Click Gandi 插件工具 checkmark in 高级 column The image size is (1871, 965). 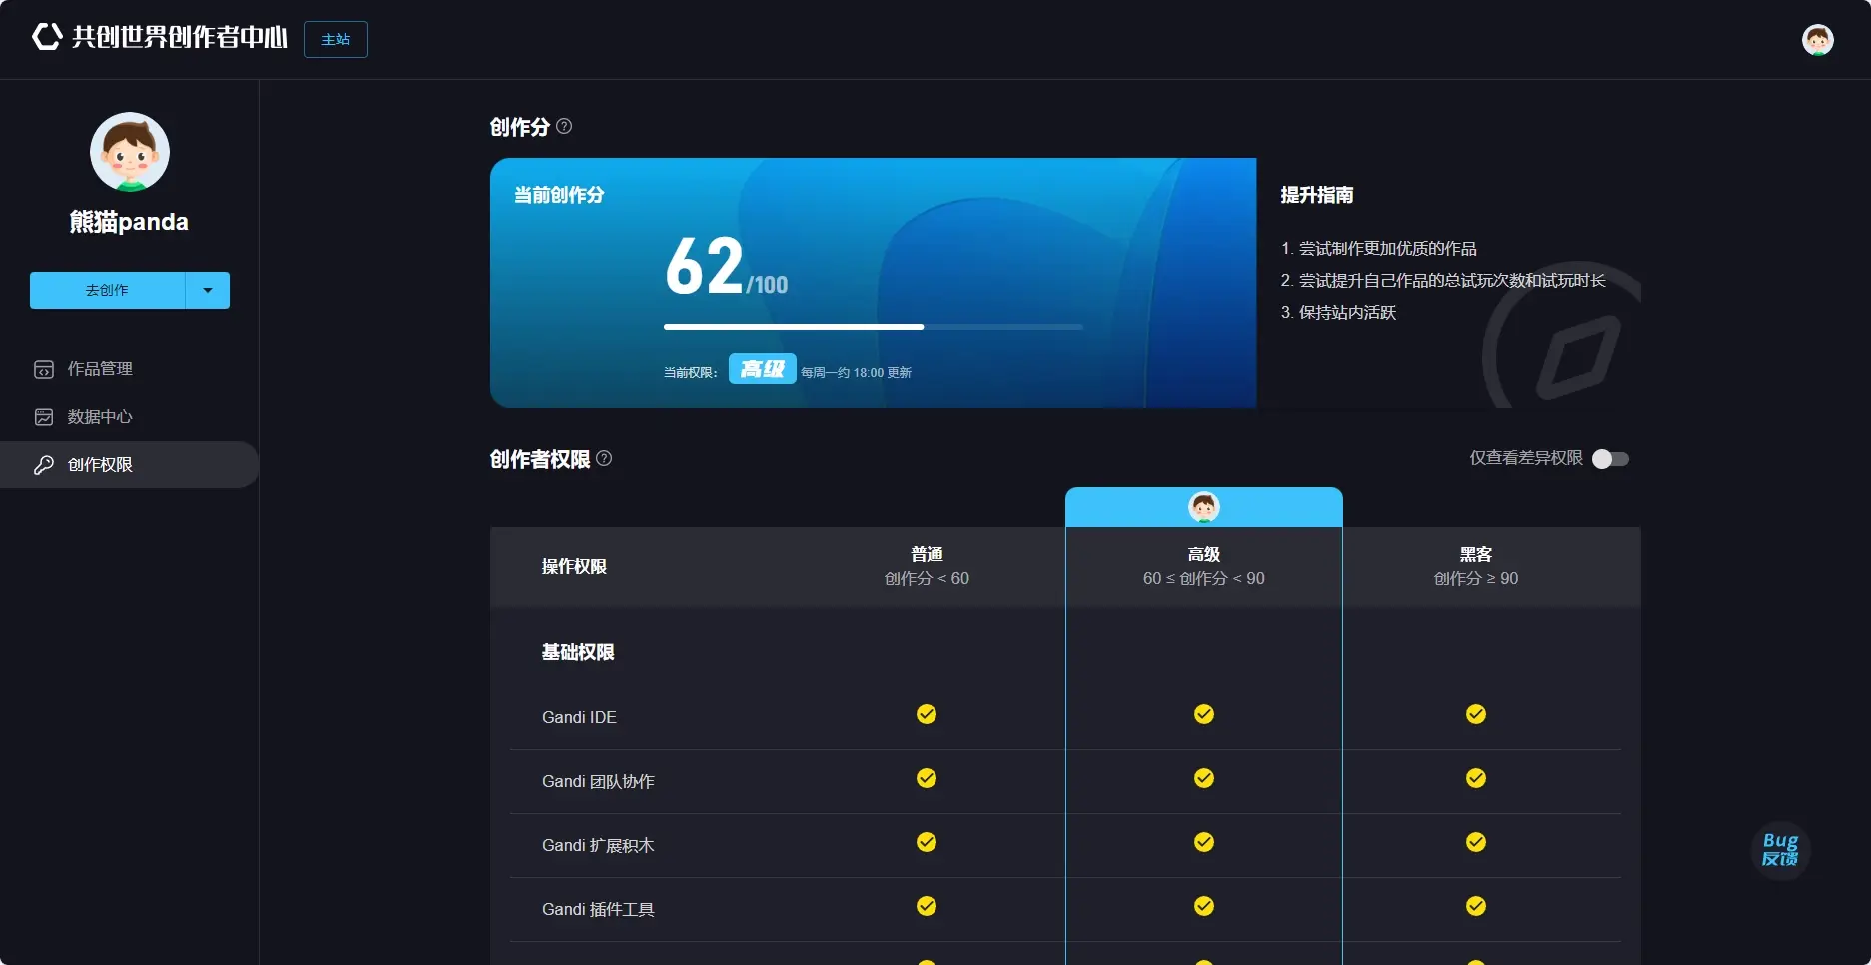1204,906
